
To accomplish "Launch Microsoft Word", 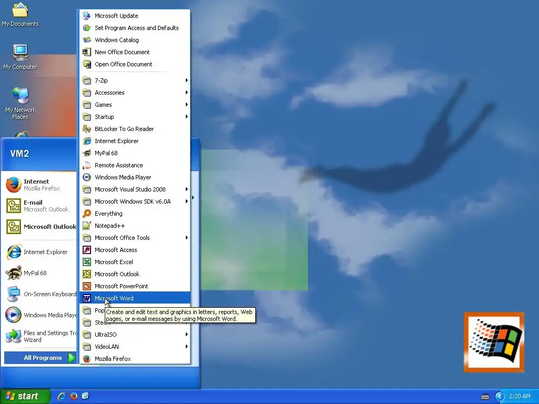I will pos(135,298).
